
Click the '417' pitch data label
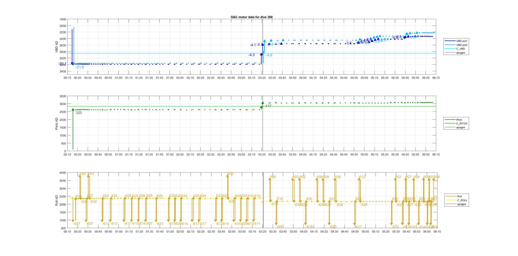point(268,106)
